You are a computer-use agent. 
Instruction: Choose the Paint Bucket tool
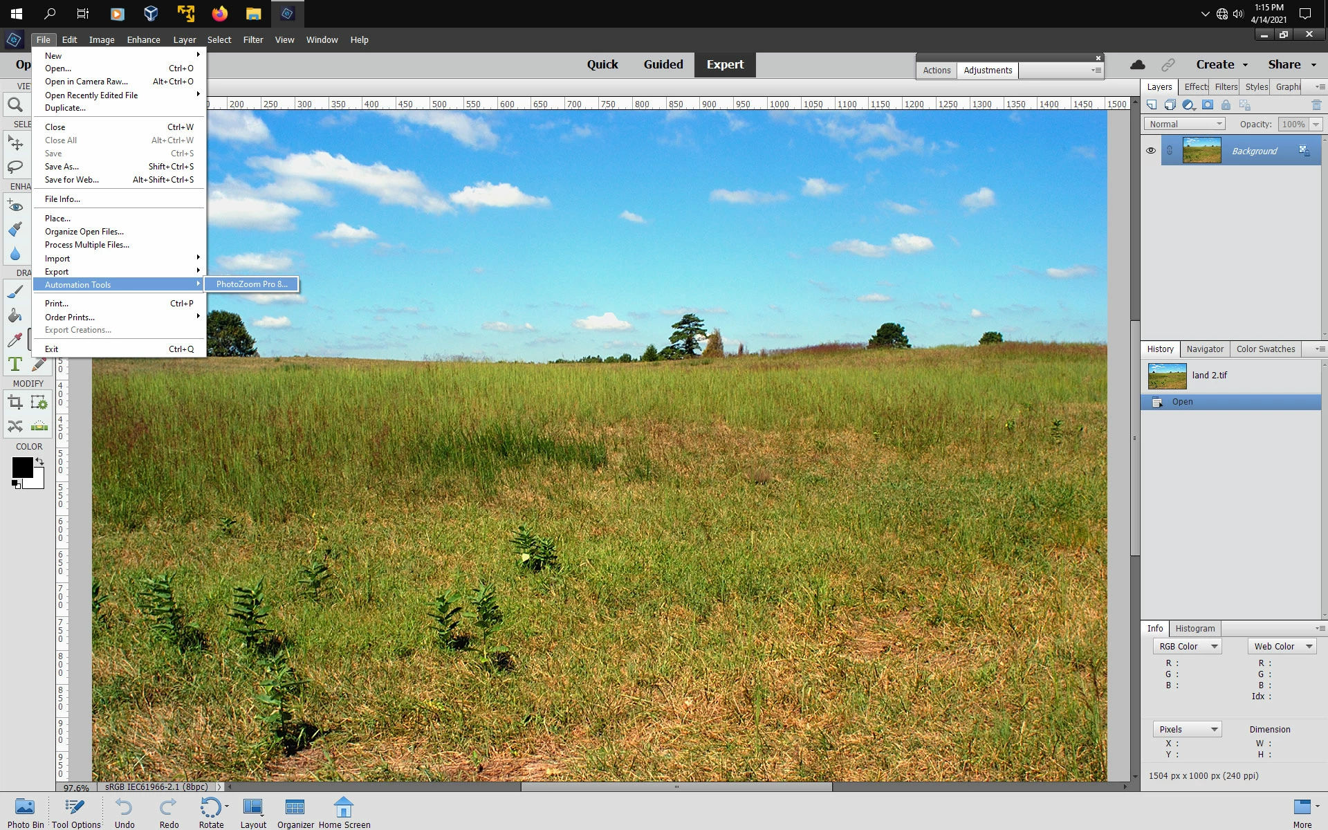pyautogui.click(x=15, y=316)
